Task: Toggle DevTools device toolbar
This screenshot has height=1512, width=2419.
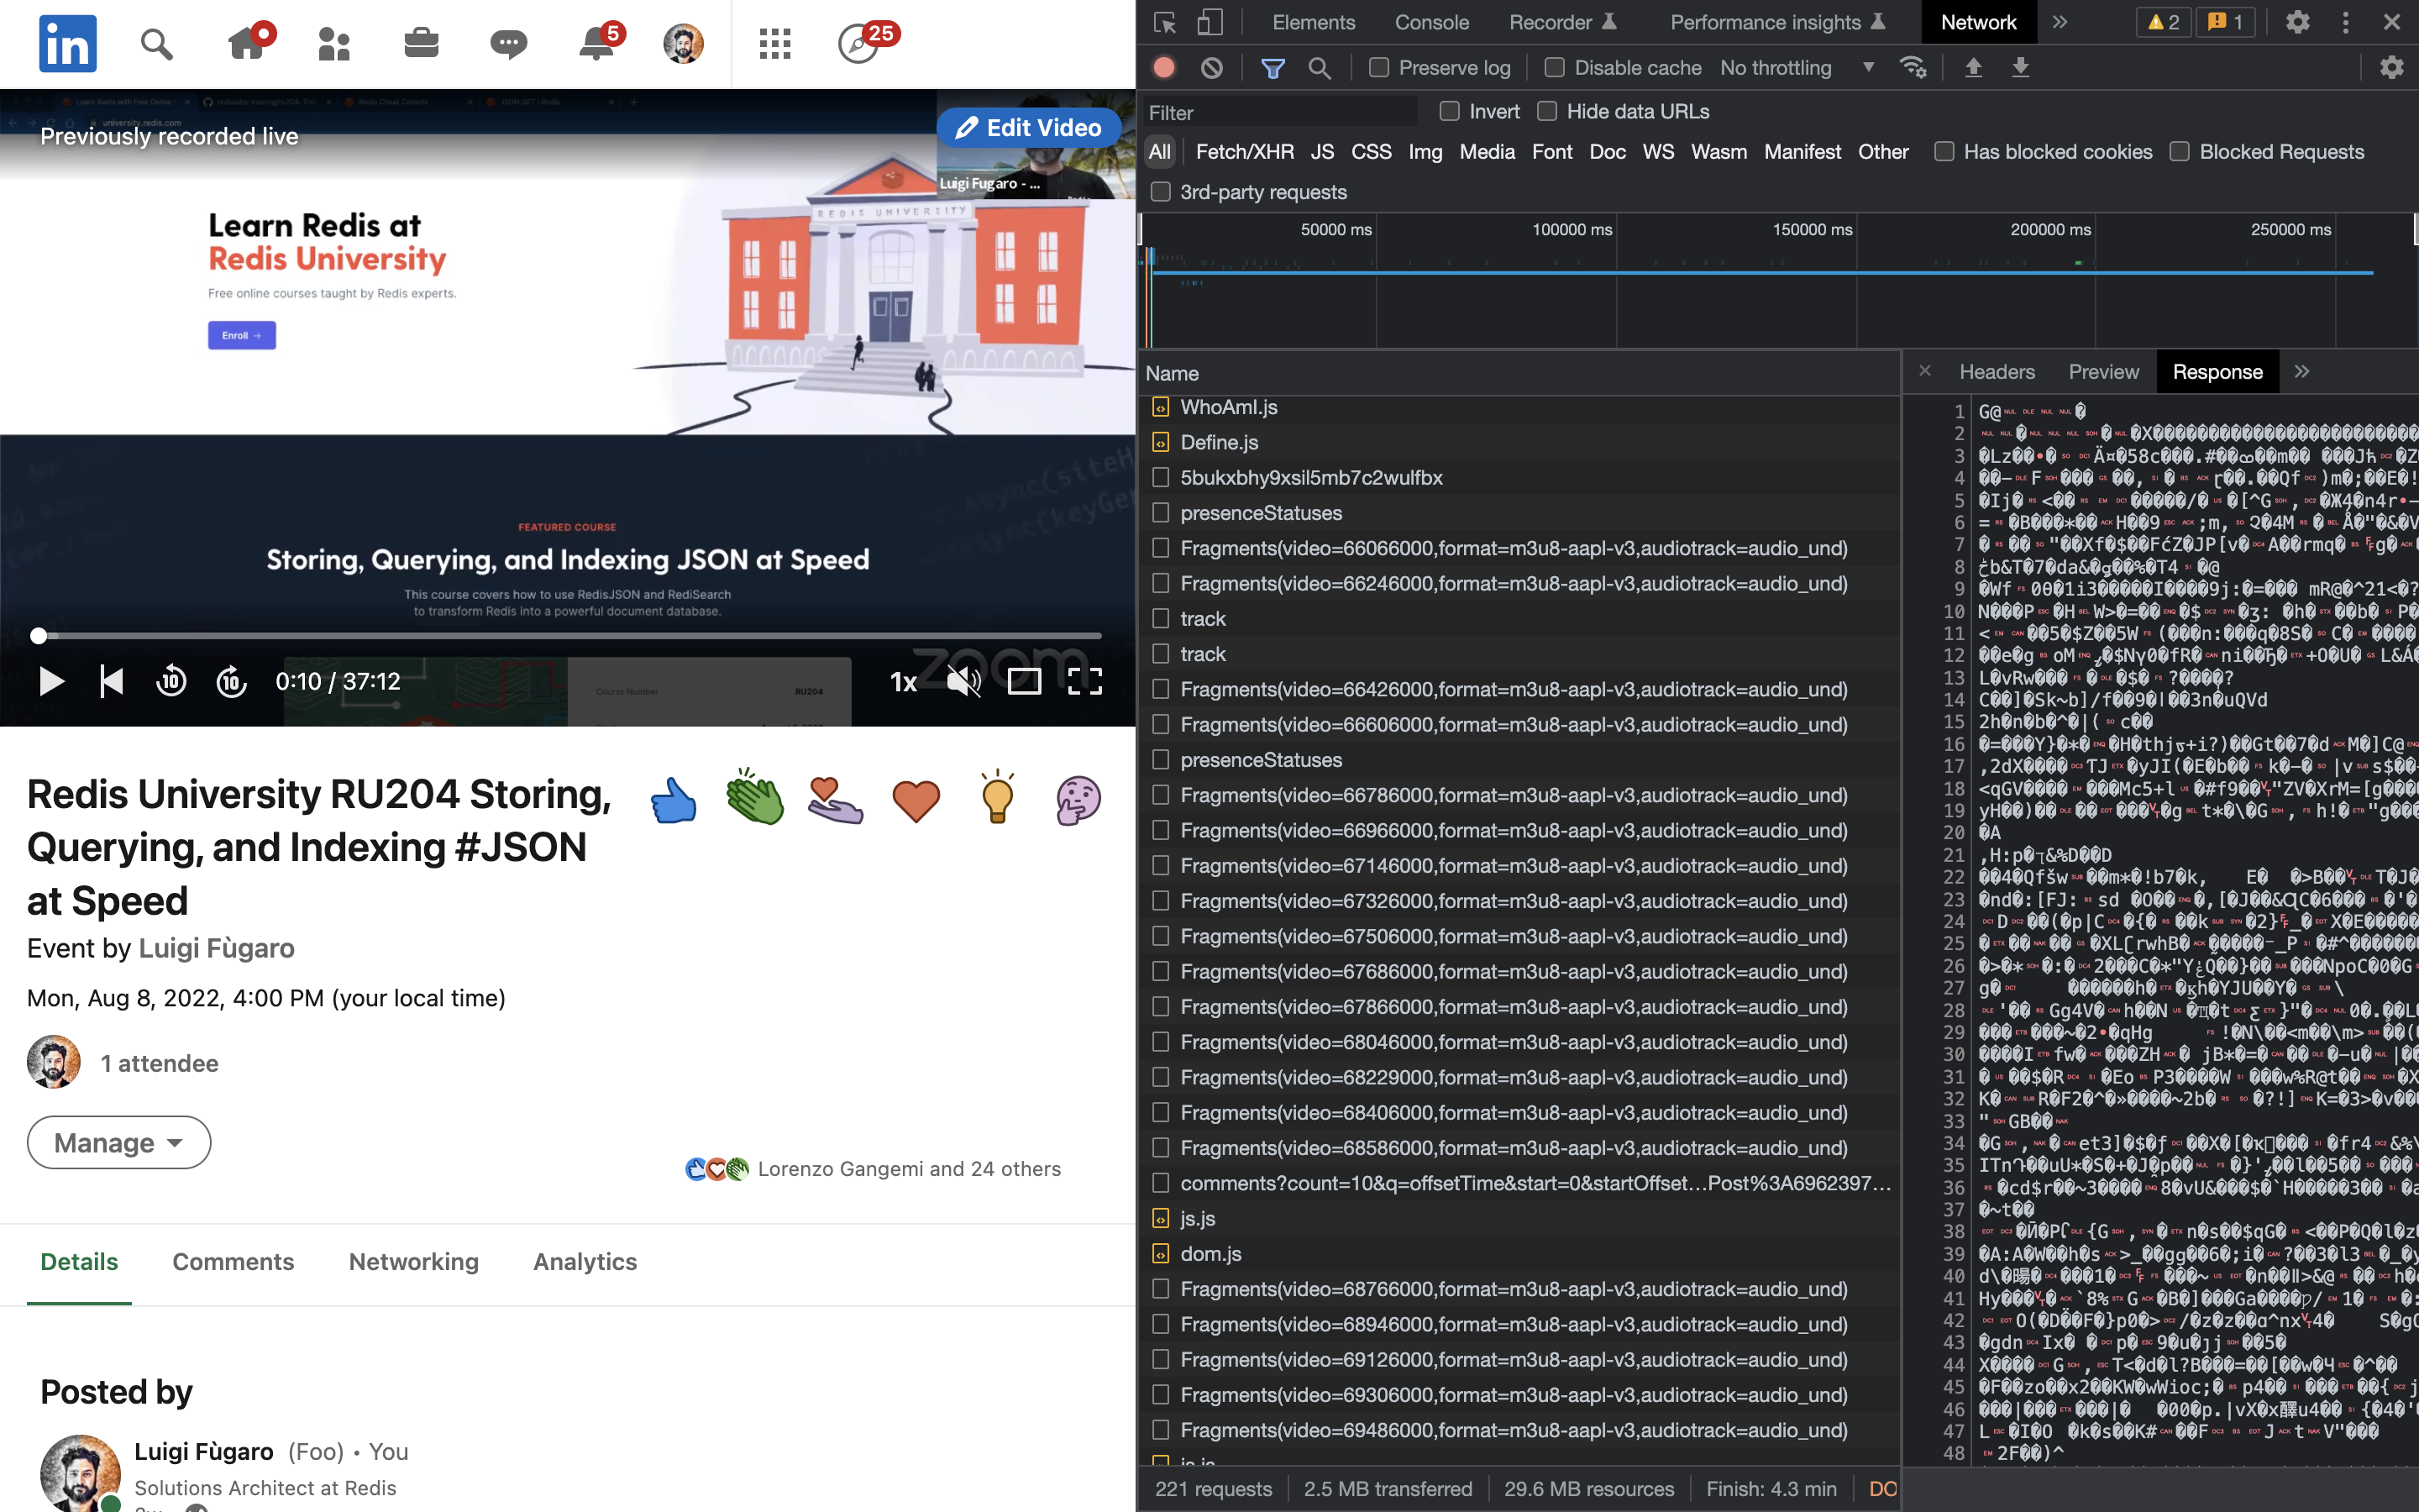Action: (1210, 22)
